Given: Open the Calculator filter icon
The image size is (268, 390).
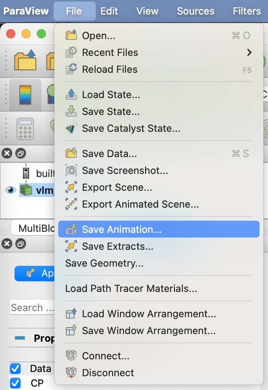Looking at the screenshot, I should point(25,129).
